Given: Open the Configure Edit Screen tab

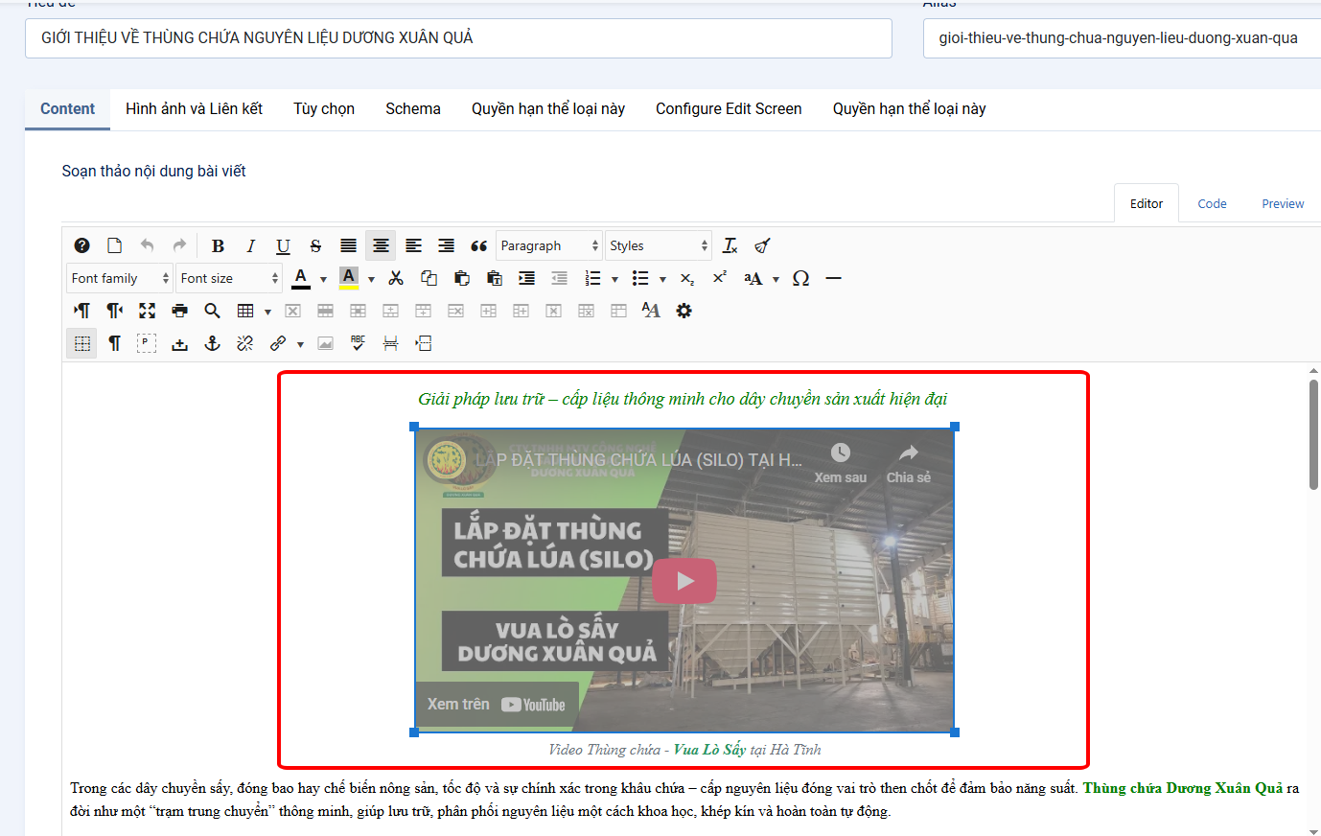Looking at the screenshot, I should [729, 109].
